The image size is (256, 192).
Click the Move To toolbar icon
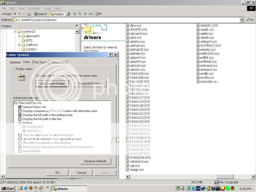click(x=74, y=14)
